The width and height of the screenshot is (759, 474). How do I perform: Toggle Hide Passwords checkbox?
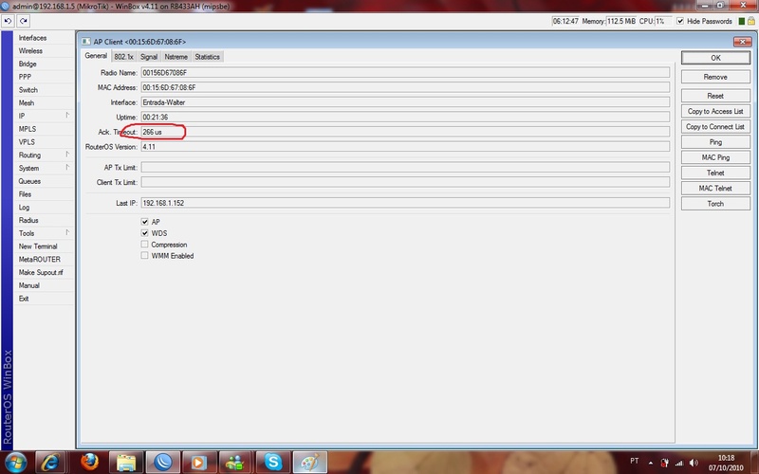pyautogui.click(x=680, y=21)
